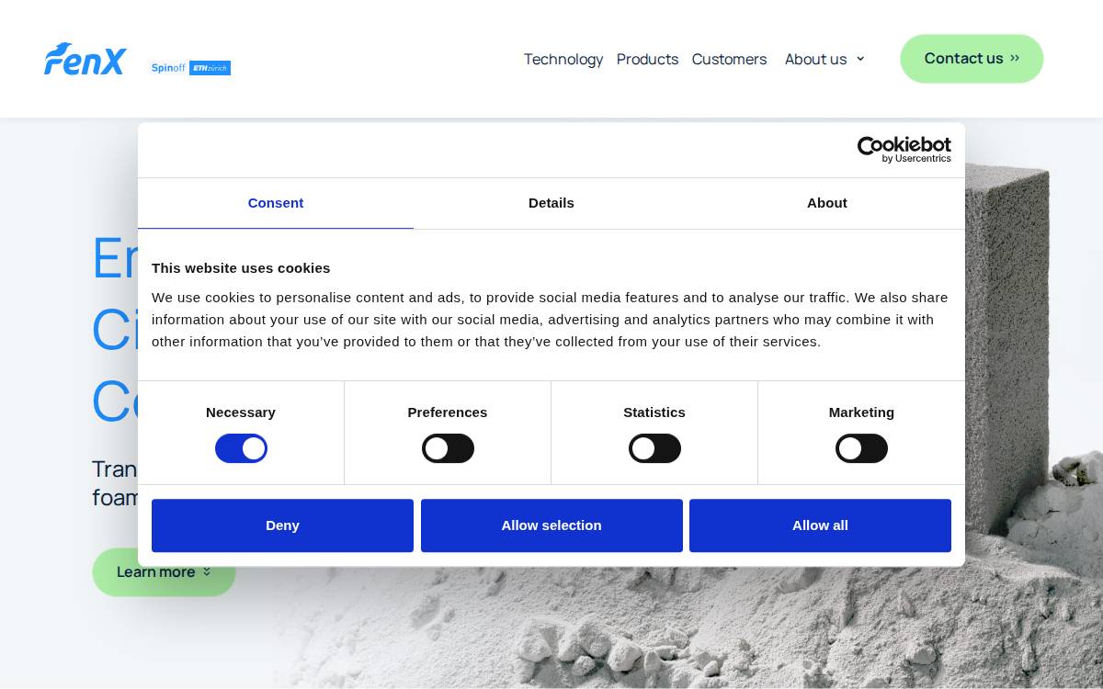Viewport: 1103px width, 689px height.
Task: Click the Cookiebot by Usercentrics logo
Action: 904,150
